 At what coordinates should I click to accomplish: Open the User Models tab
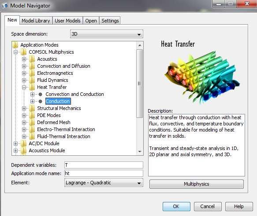point(67,21)
